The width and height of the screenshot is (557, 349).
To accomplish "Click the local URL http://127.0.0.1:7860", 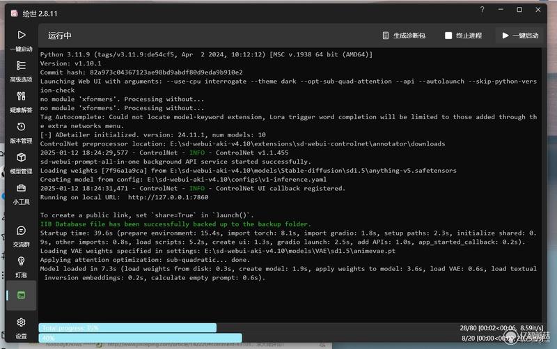I will click(168, 197).
